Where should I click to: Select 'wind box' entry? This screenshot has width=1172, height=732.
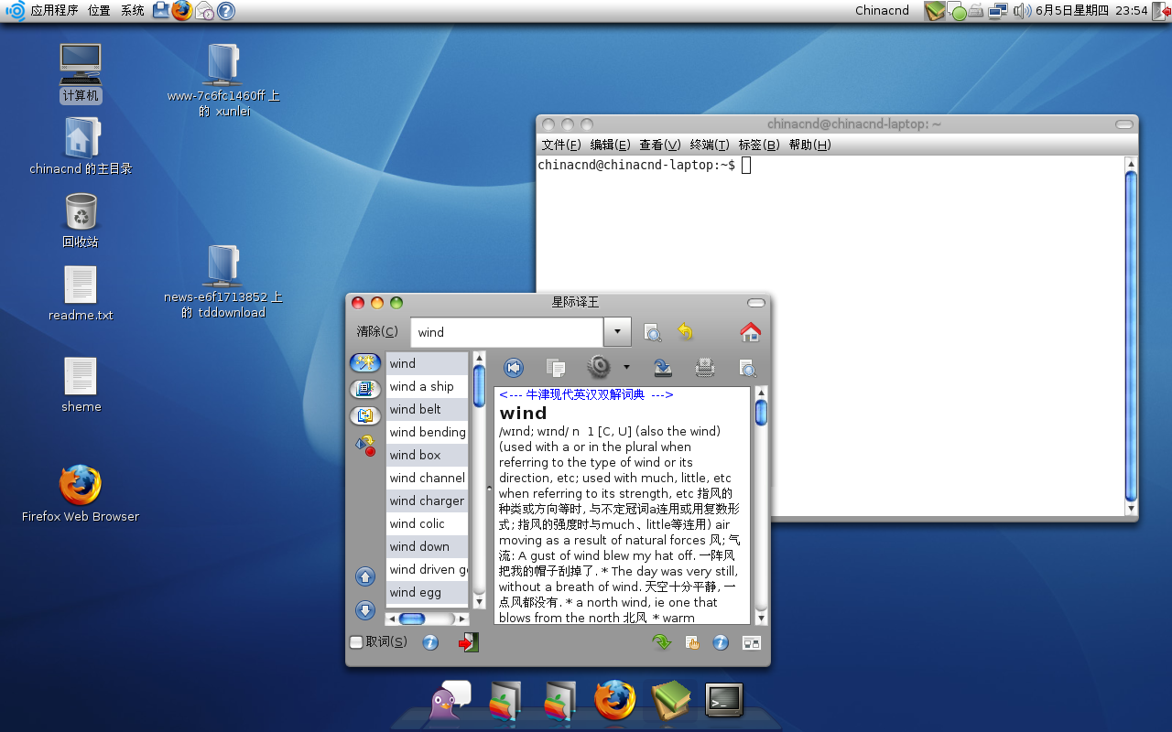coord(427,455)
